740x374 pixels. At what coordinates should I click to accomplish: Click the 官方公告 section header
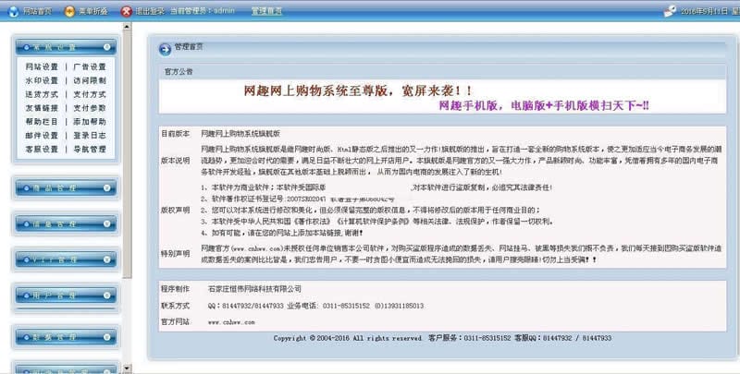tap(442, 72)
